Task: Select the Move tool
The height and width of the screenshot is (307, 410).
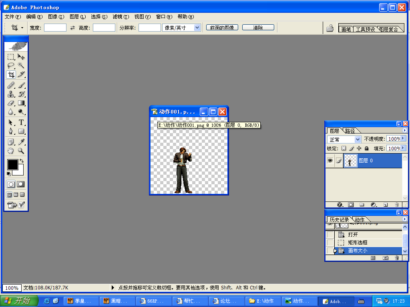Action: 21,57
